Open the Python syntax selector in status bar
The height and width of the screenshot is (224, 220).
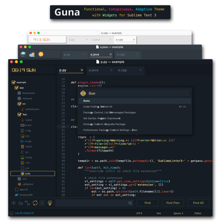tap(198, 213)
